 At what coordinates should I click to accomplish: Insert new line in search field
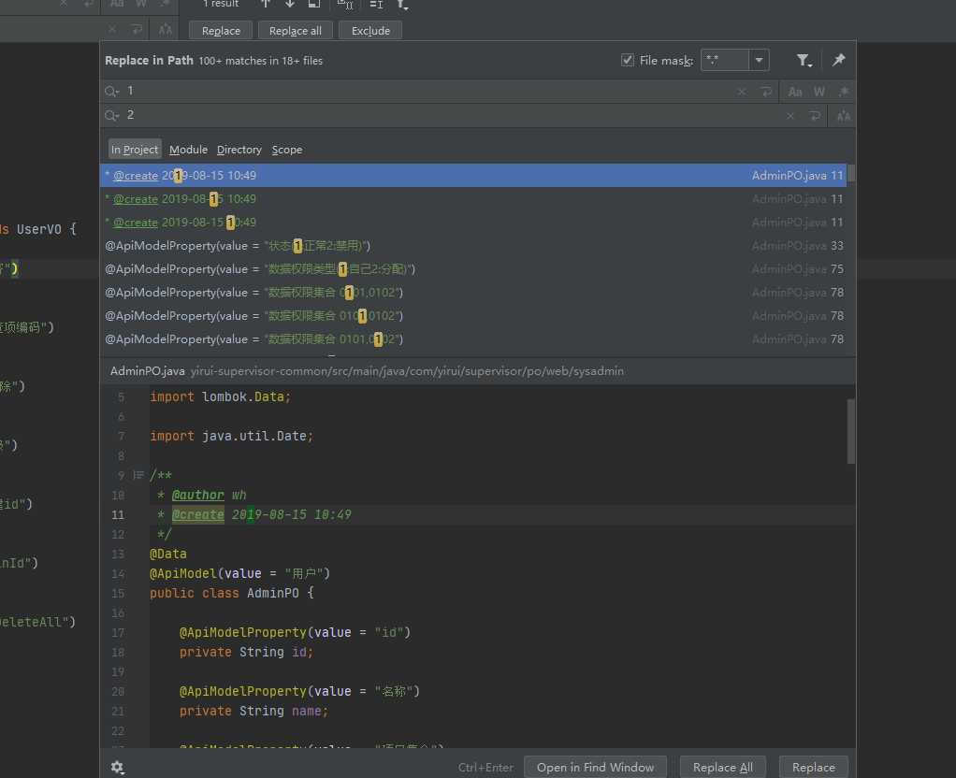766,92
